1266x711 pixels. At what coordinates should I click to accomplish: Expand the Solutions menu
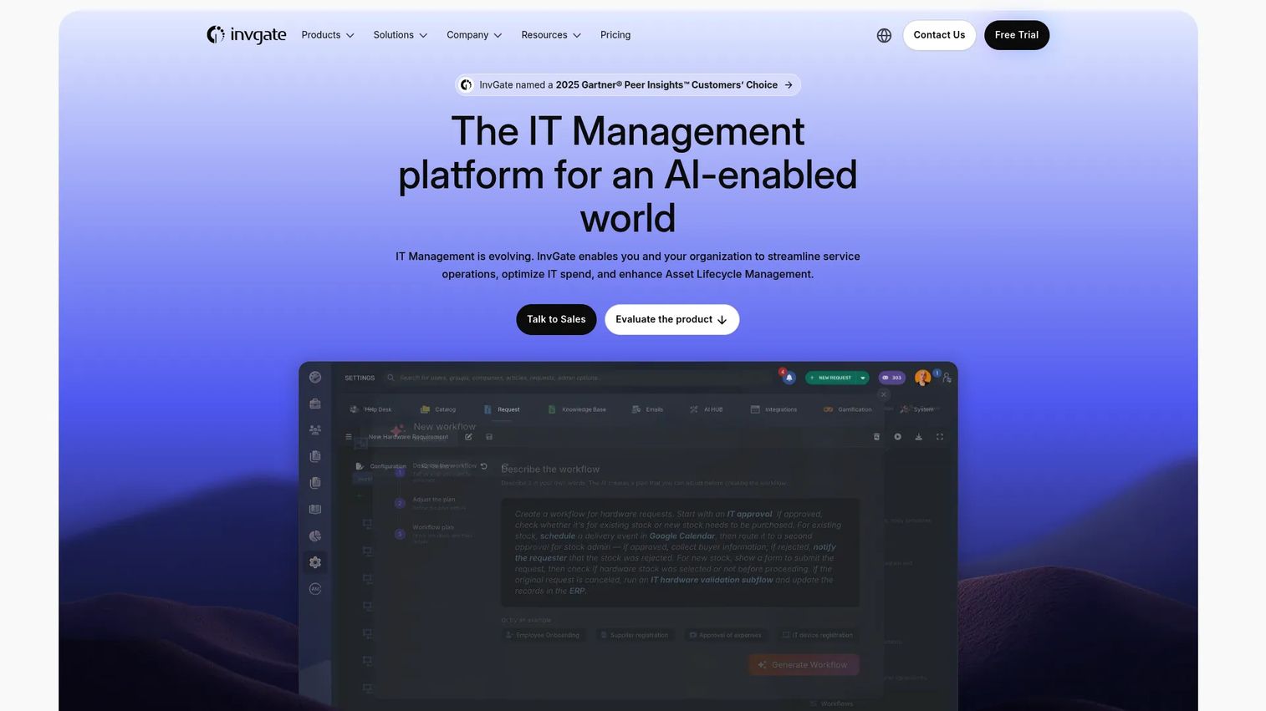pyautogui.click(x=401, y=35)
